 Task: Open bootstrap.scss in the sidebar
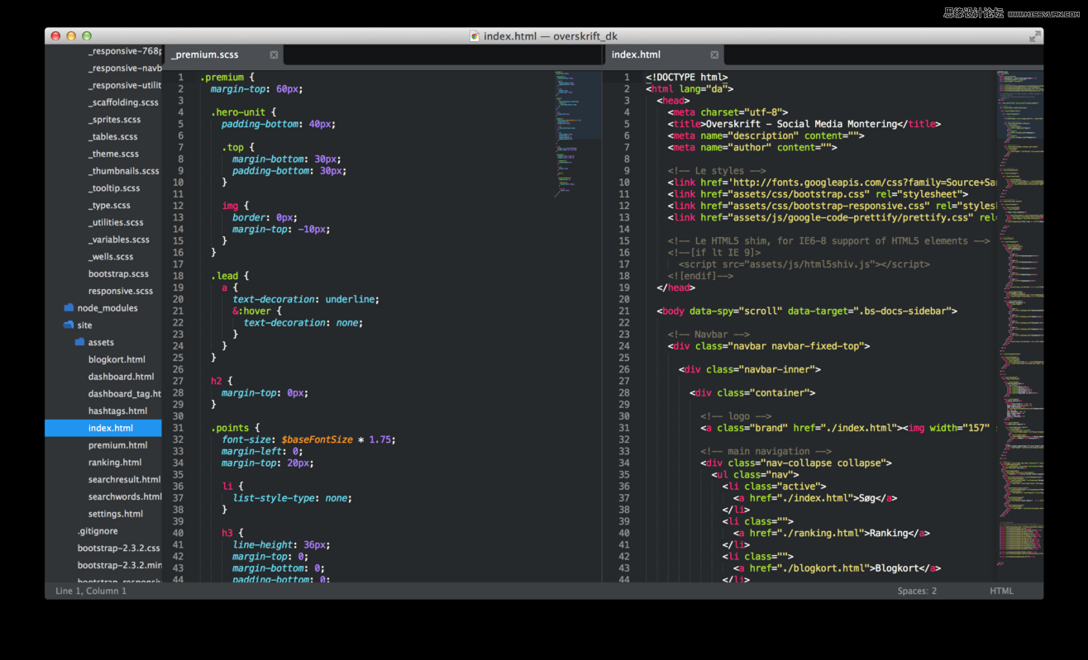click(118, 273)
